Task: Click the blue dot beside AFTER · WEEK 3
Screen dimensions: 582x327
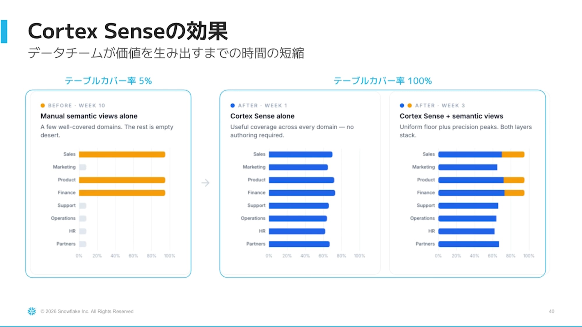Action: pyautogui.click(x=402, y=106)
